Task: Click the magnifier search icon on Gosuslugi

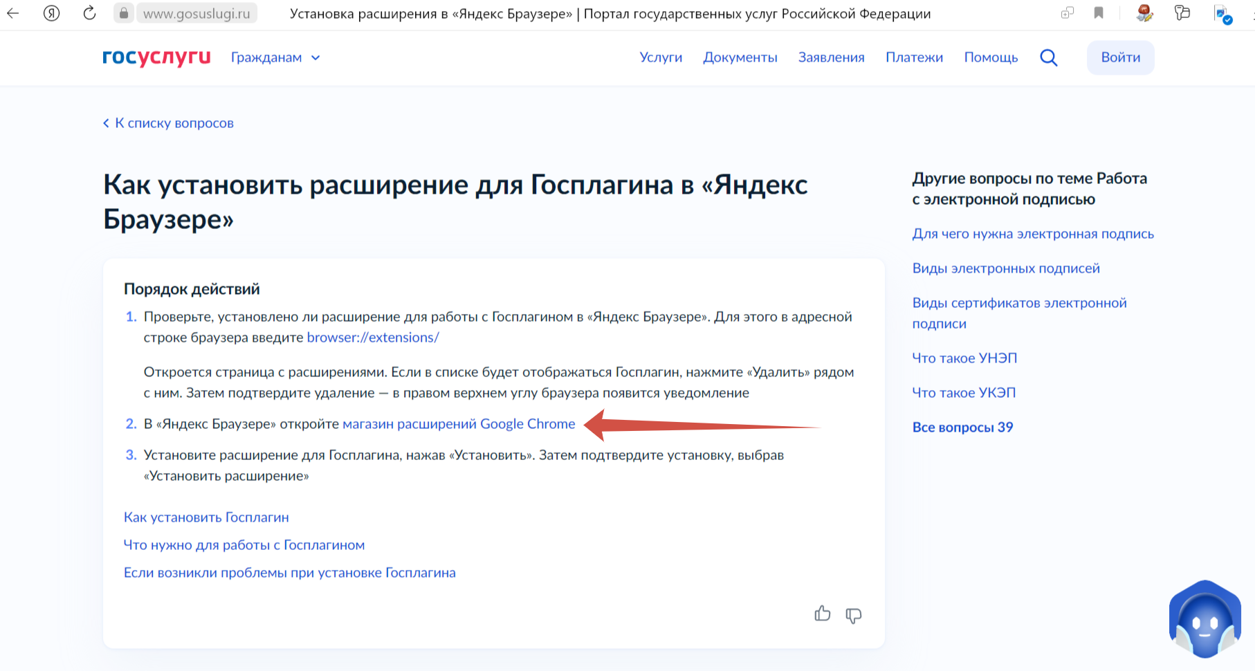Action: click(1048, 57)
